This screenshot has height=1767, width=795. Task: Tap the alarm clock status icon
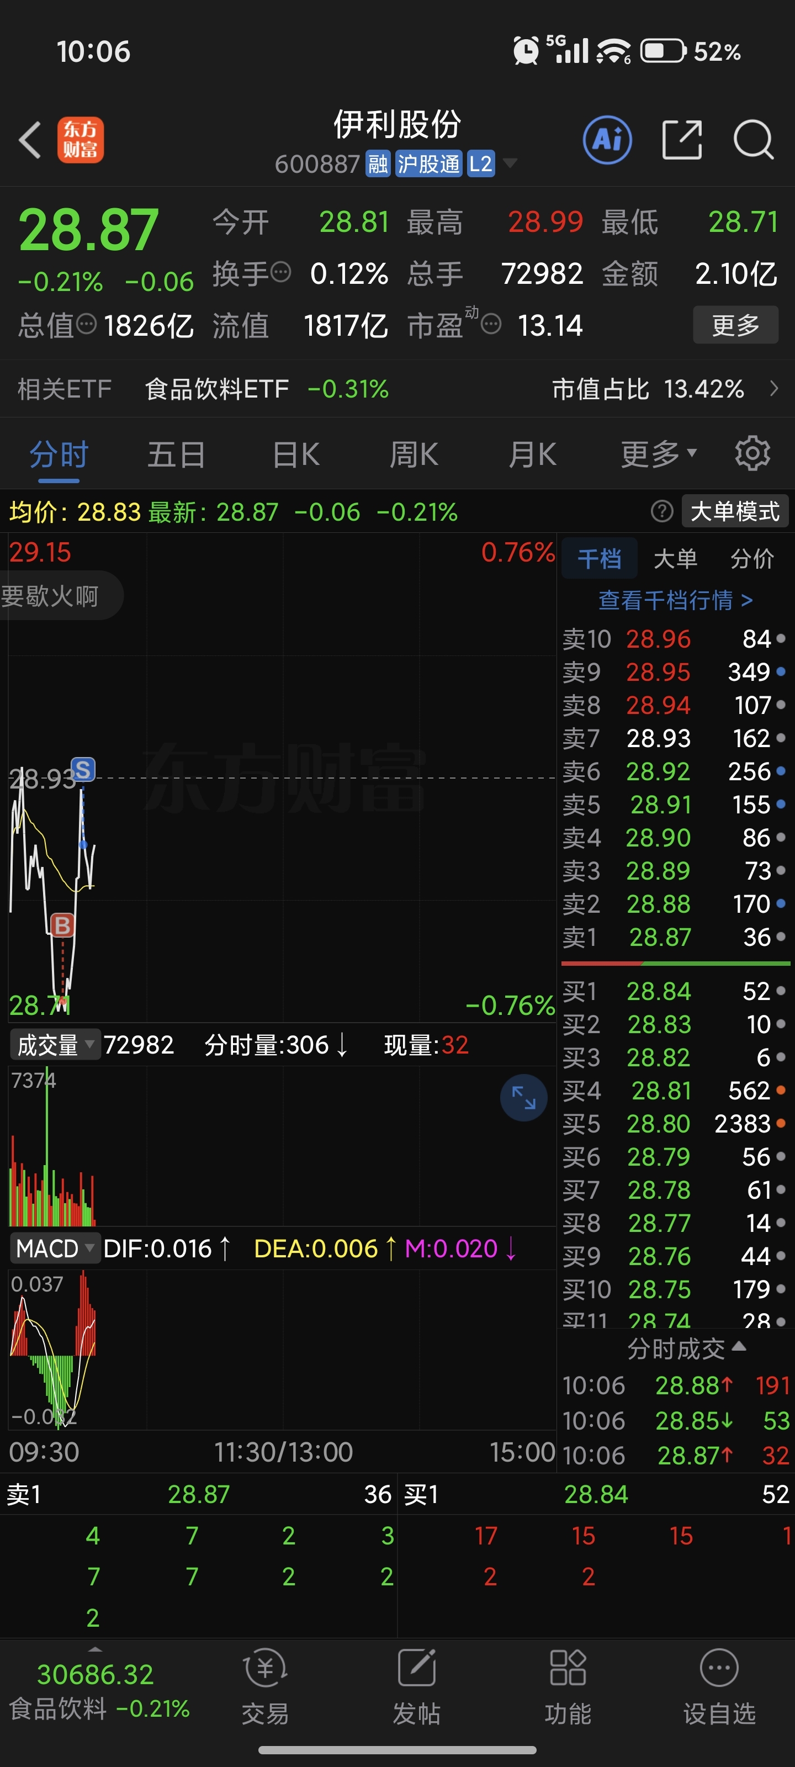pyautogui.click(x=526, y=50)
